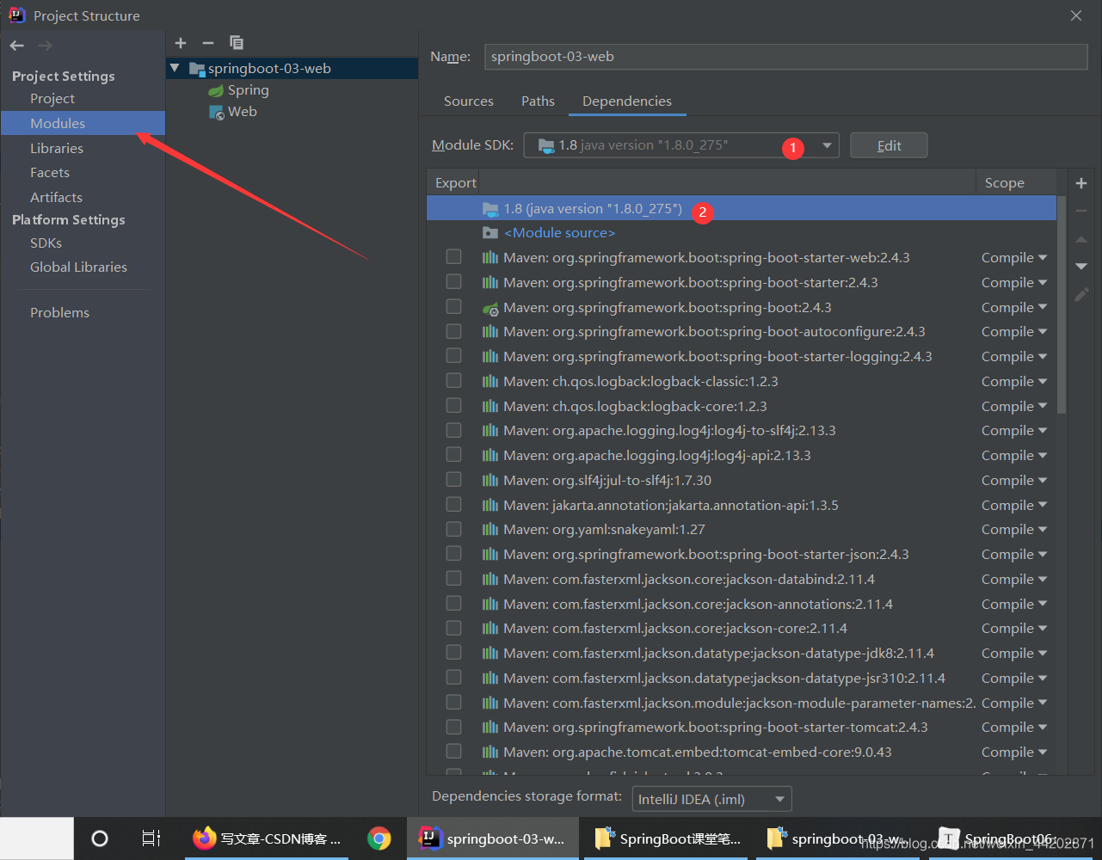Select the Dependencies tab
Viewport: 1102px width, 860px height.
627,101
